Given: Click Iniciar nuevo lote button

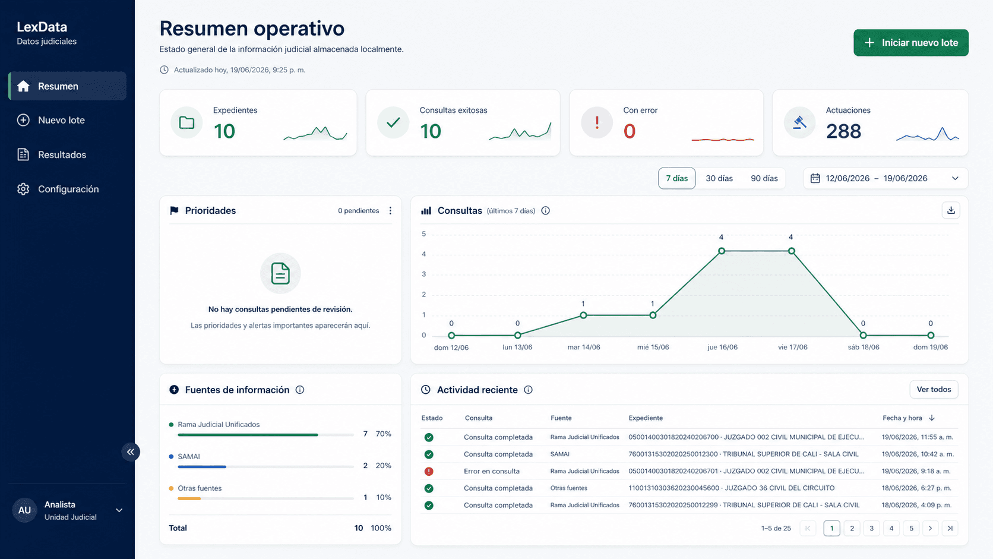Looking at the screenshot, I should coord(911,43).
